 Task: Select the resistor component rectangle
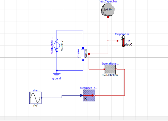(x=83, y=54)
